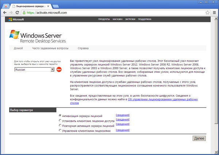The height and width of the screenshot is (155, 219).
Task: Open the ПРОДУКТЫ menu
Action: pos(104,19)
